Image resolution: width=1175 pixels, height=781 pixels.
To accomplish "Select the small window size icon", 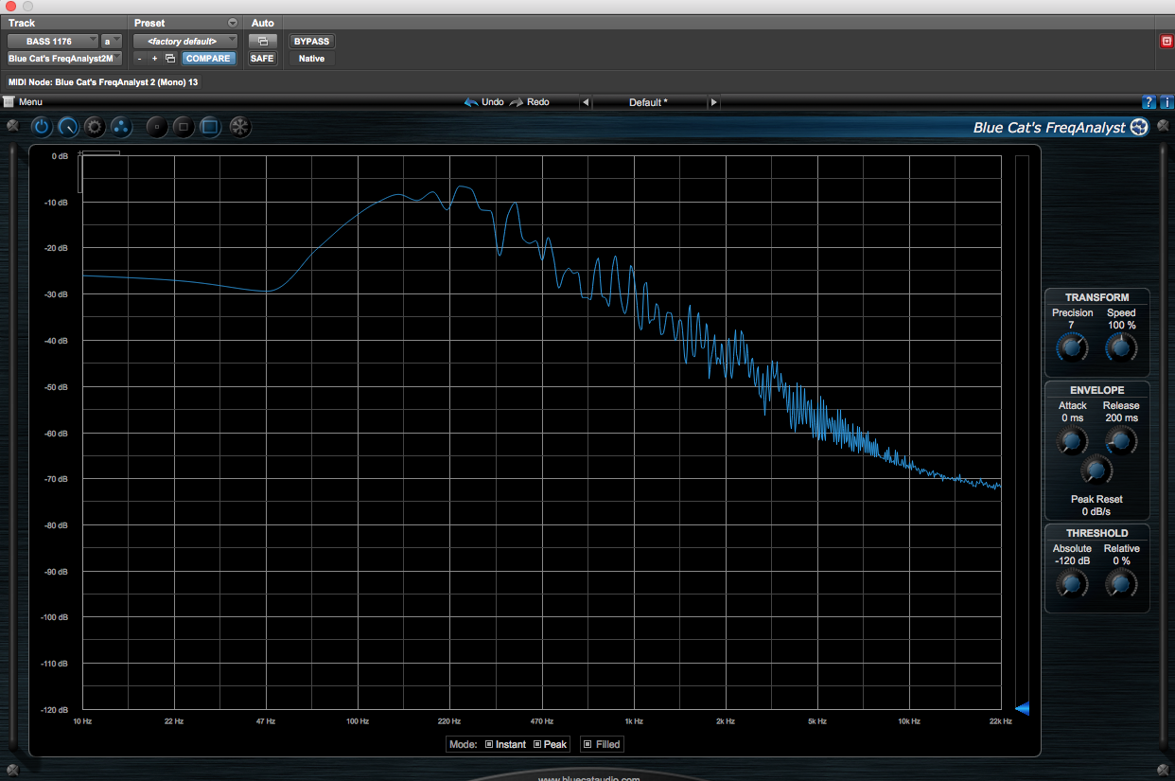I will [157, 126].
